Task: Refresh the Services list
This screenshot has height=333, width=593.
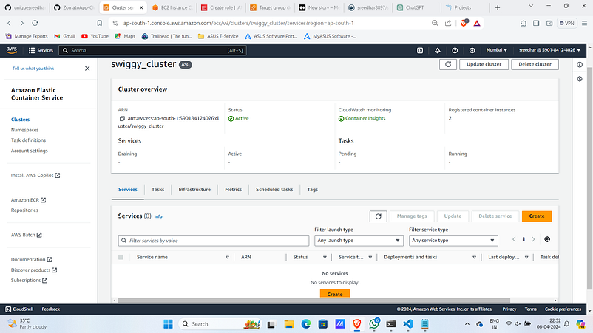Action: pos(378,216)
